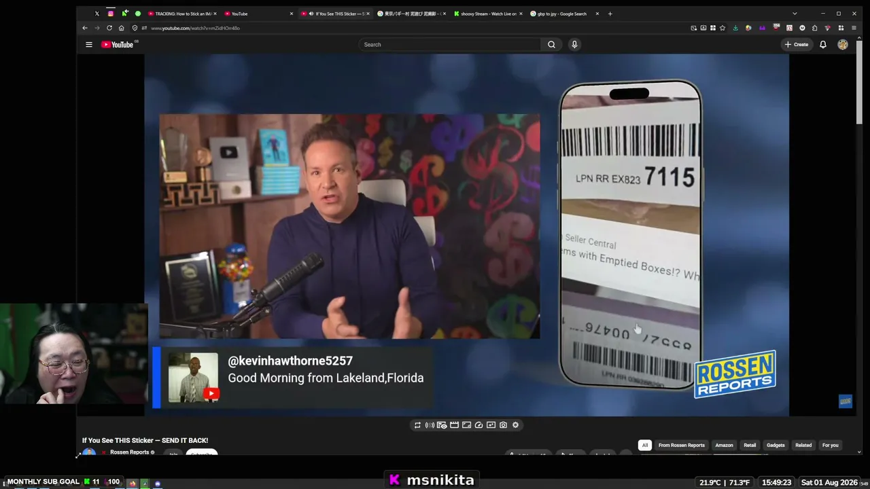Open a new browser tab with plus button
This screenshot has width=870, height=489.
610,14
